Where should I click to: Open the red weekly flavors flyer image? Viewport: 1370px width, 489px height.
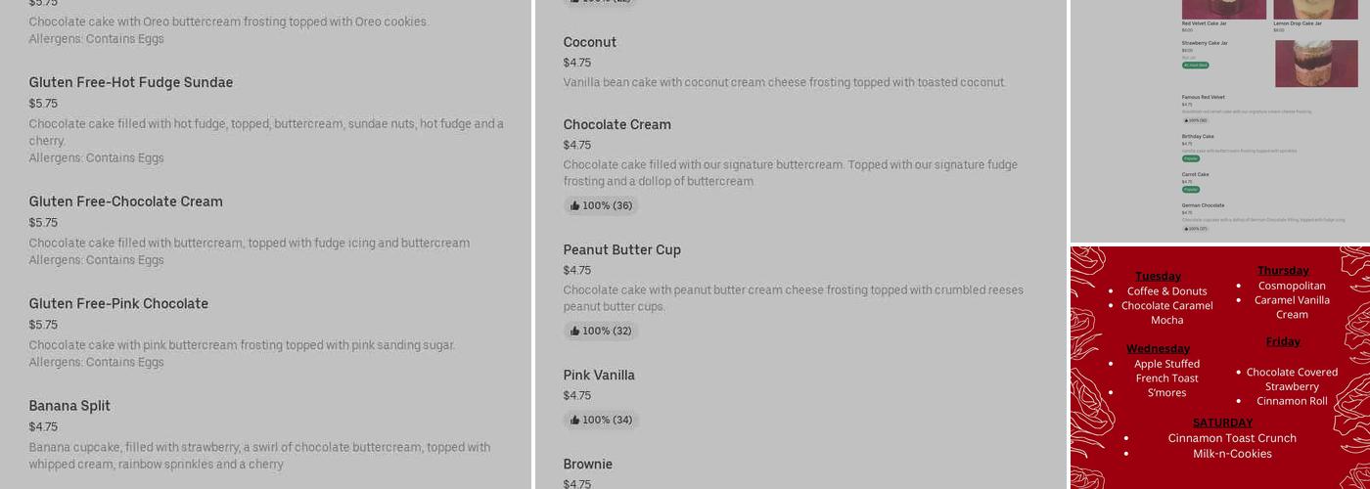[1219, 368]
